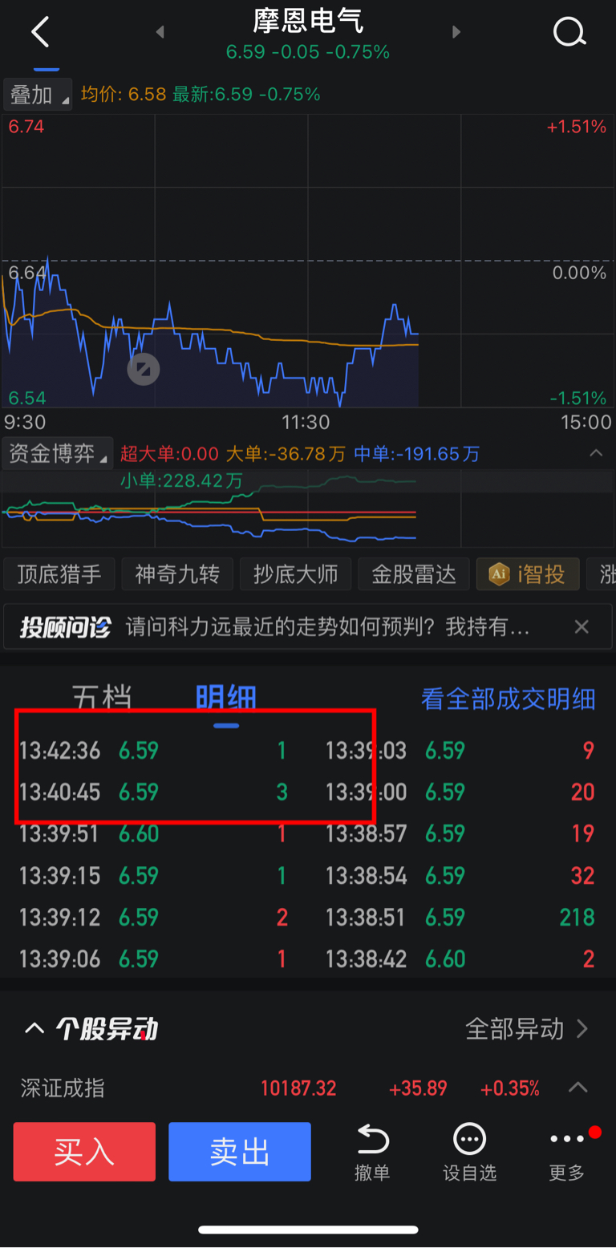Tap the Ai badge icon on i智投
The width and height of the screenshot is (616, 1248).
pyautogui.click(x=499, y=574)
